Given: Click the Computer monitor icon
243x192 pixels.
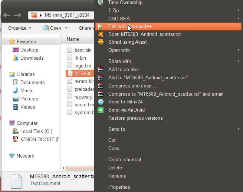Looking at the screenshot, I should (12, 123).
